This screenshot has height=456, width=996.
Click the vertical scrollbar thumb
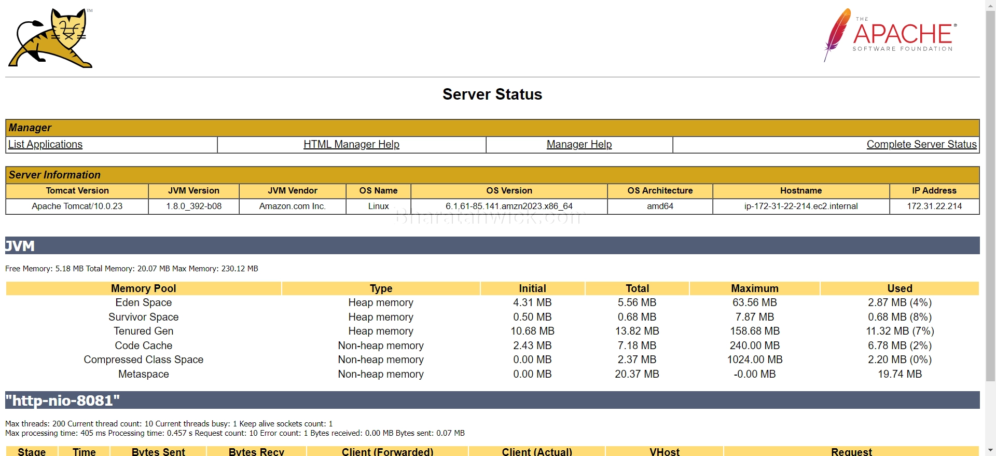click(990, 196)
